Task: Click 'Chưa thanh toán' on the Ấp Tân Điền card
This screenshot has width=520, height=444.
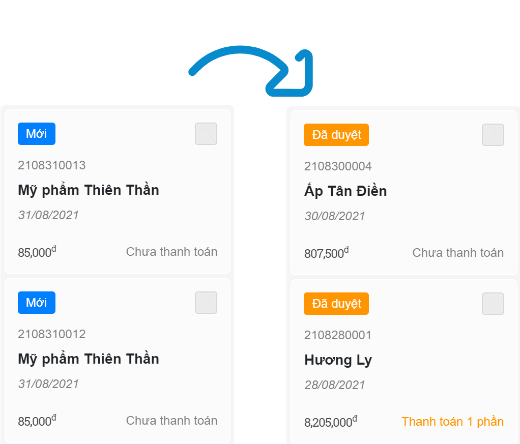Action: pos(457,252)
